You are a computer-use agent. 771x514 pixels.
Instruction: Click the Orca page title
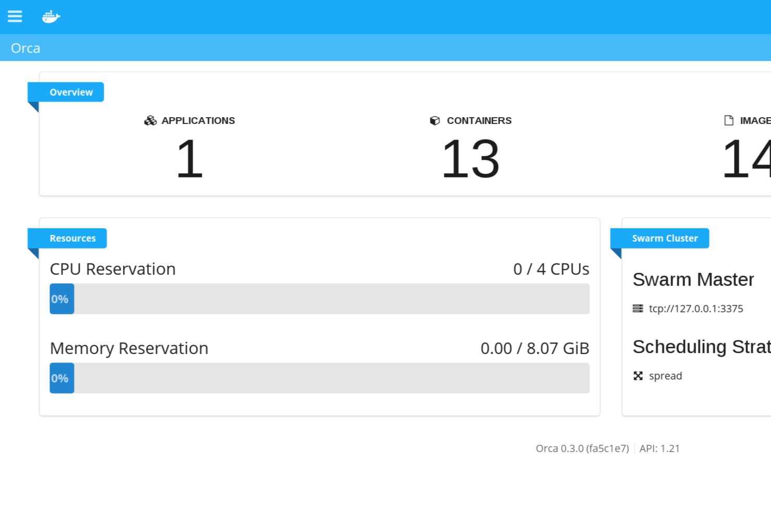pyautogui.click(x=26, y=48)
